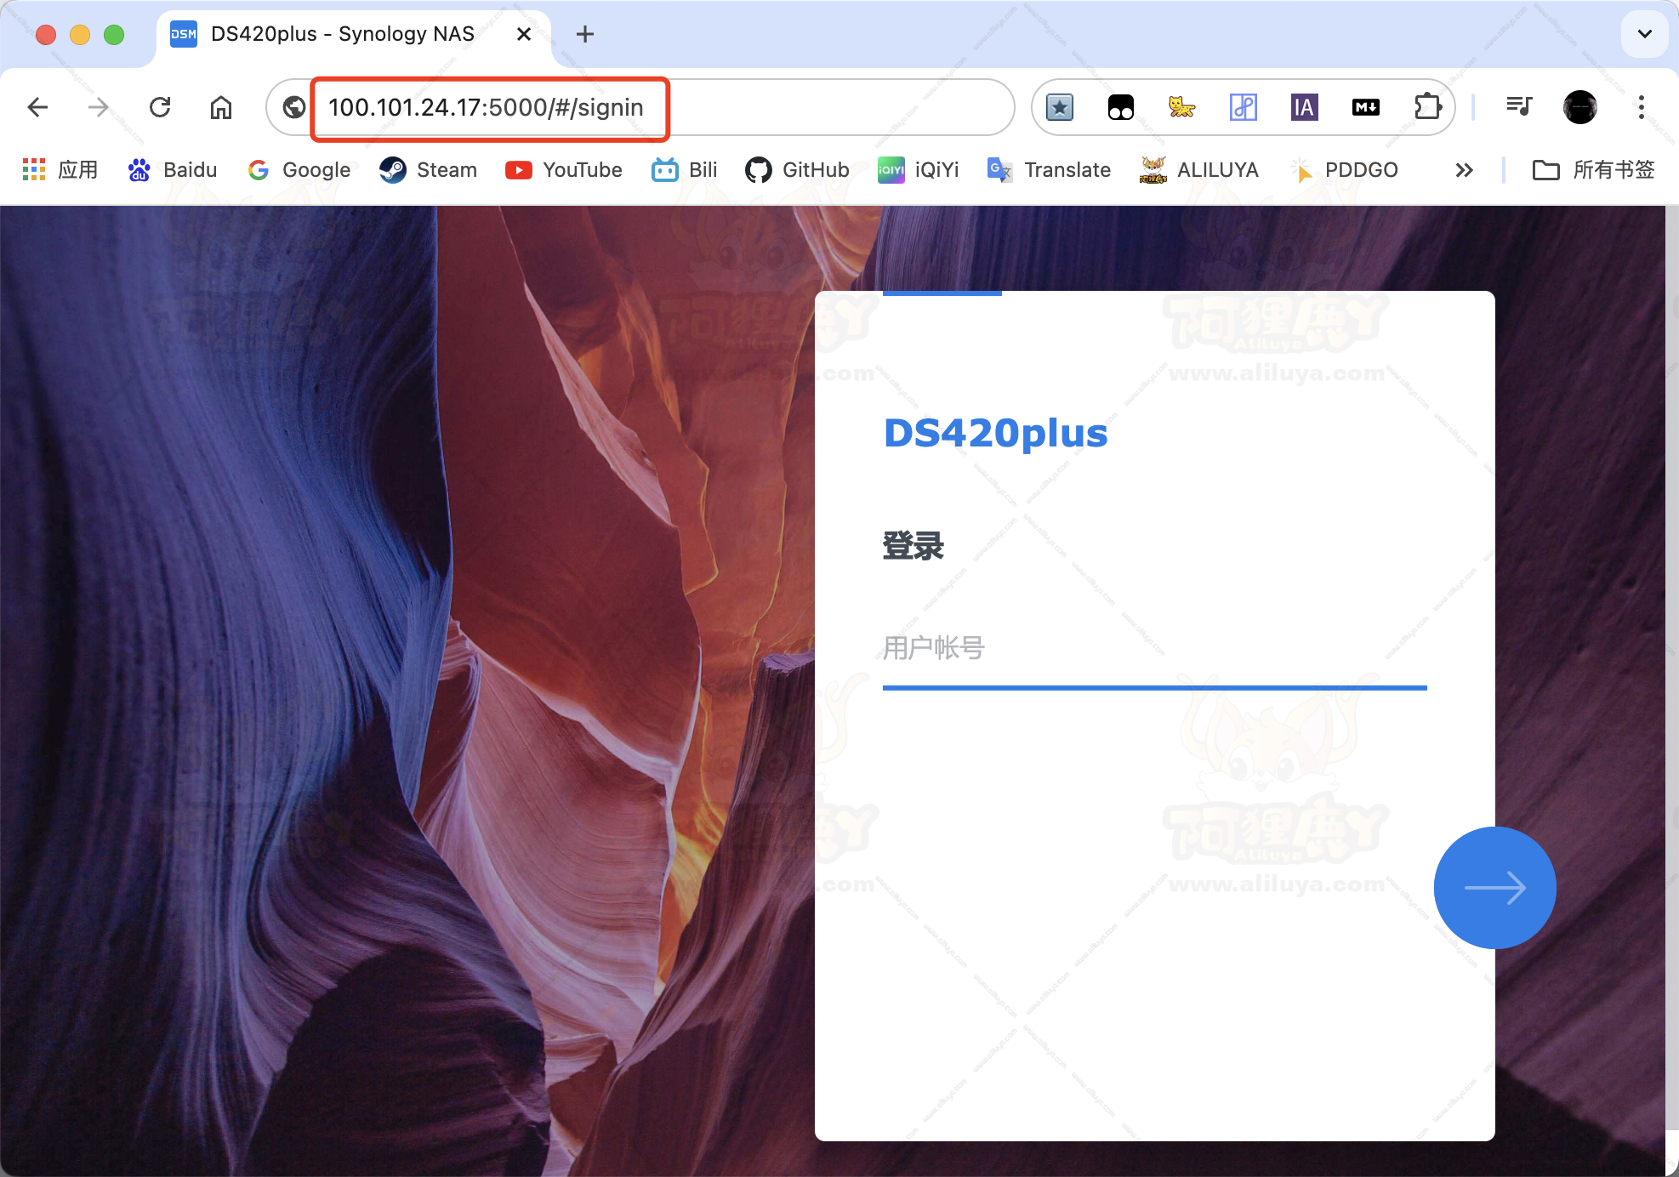
Task: Open the blue link extension icon
Action: [x=1244, y=107]
